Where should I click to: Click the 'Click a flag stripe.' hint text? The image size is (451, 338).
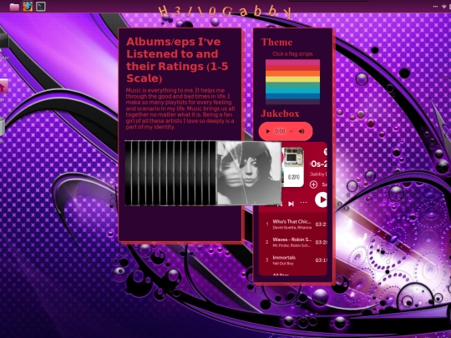292,53
